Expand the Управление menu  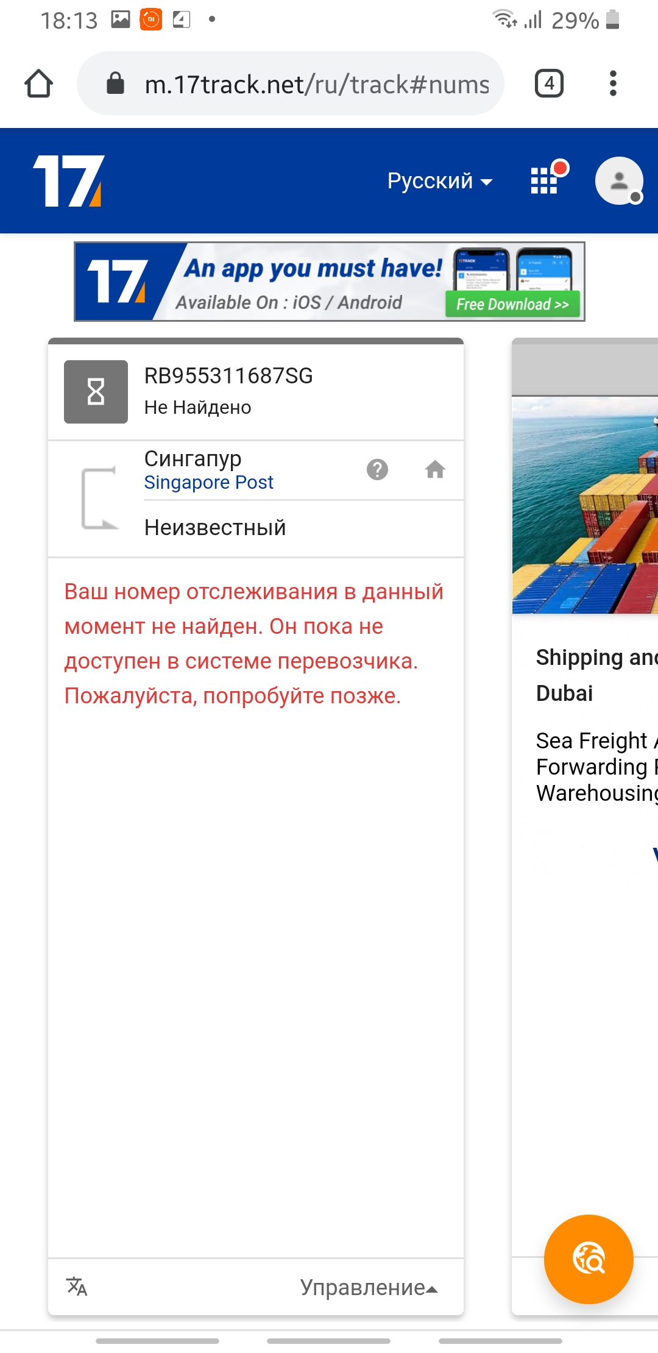point(369,1287)
